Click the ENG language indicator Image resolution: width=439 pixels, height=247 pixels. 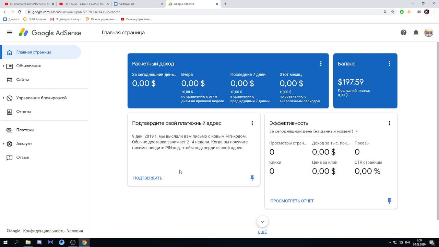click(x=408, y=242)
